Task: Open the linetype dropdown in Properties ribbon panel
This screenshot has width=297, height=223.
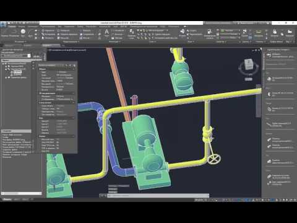Action: [230, 38]
